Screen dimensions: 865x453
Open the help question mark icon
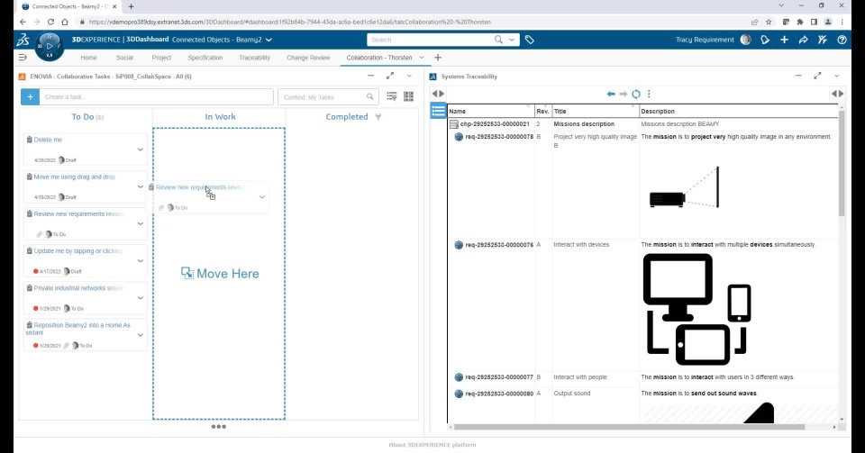tap(842, 40)
